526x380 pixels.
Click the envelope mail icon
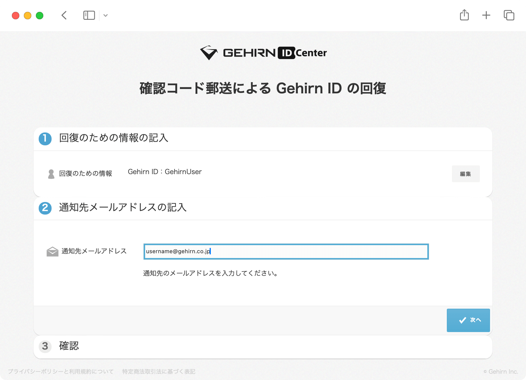(52, 251)
